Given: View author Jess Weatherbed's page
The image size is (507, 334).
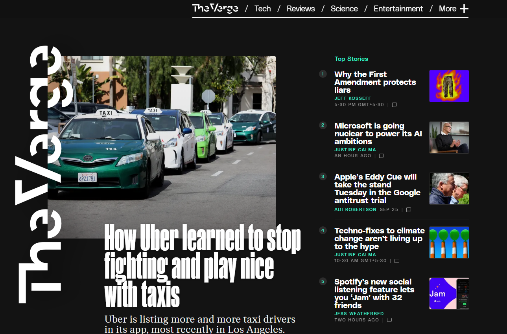Looking at the screenshot, I should [x=359, y=314].
